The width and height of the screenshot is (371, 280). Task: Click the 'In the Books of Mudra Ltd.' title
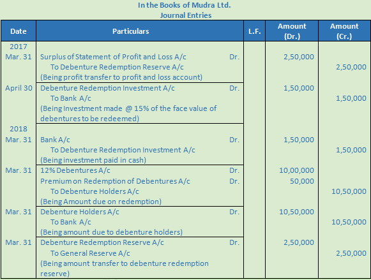(185, 5)
